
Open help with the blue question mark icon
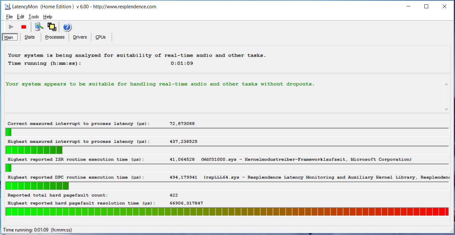point(67,27)
